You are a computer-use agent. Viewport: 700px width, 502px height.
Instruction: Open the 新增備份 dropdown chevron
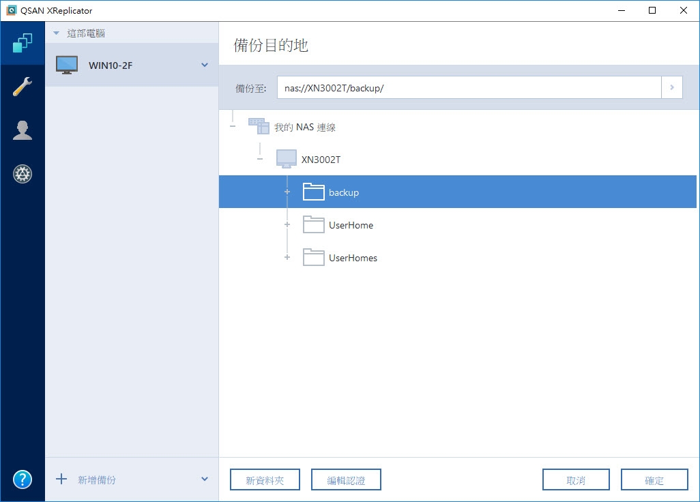[x=205, y=479]
